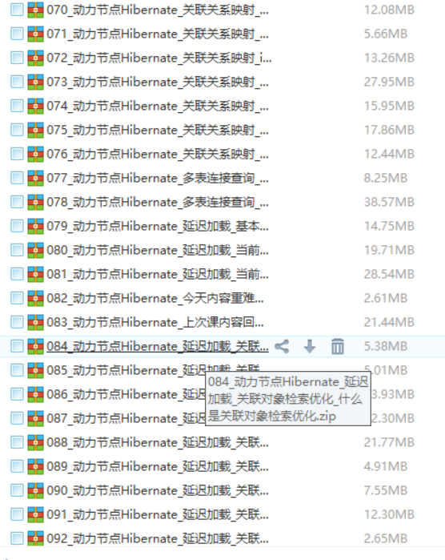Image resolution: width=445 pixels, height=560 pixels.
Task: Click the 2.61MB size of file 082
Action: pos(386,298)
